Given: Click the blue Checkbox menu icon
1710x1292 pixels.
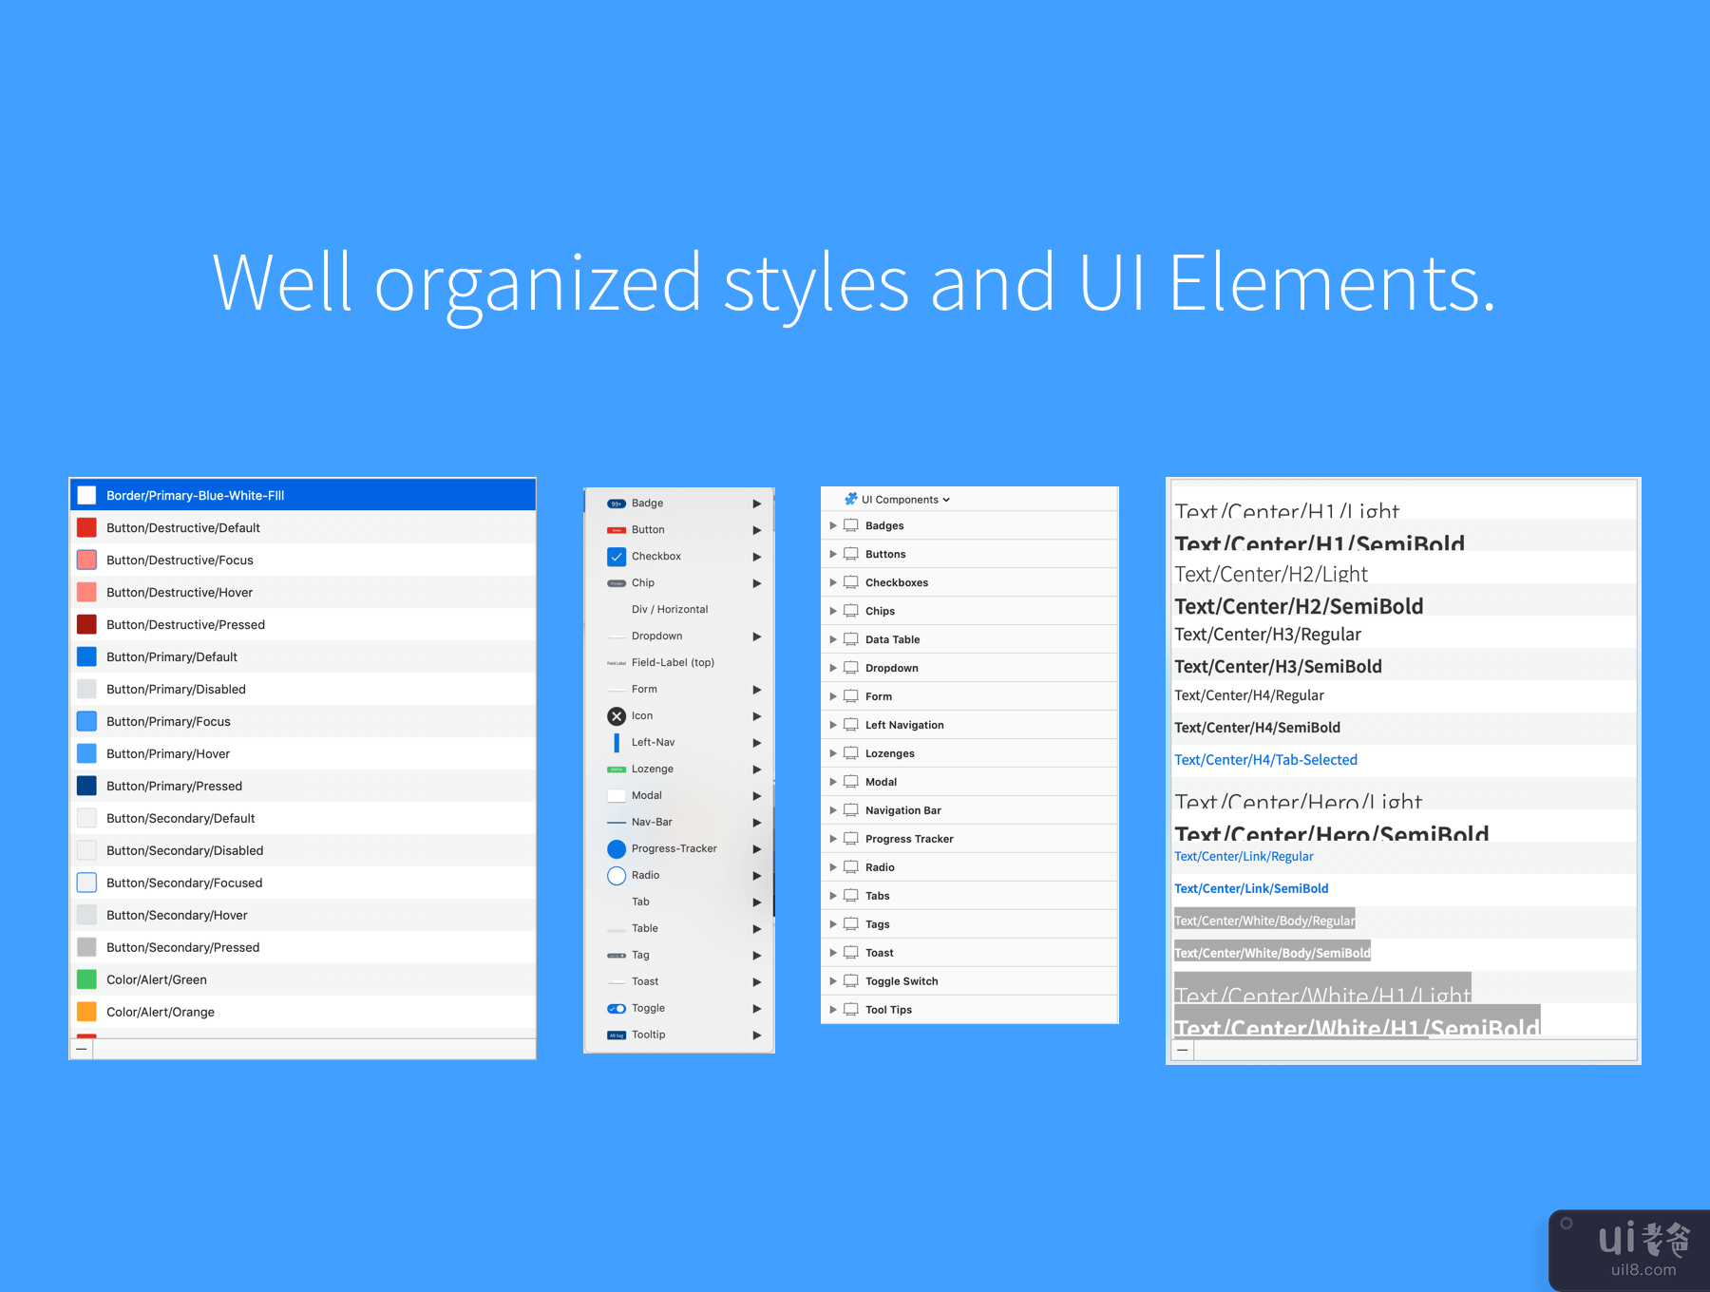Looking at the screenshot, I should click(616, 557).
